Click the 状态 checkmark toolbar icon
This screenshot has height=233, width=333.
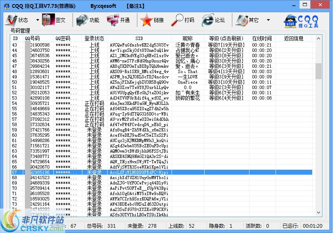pos(11,20)
